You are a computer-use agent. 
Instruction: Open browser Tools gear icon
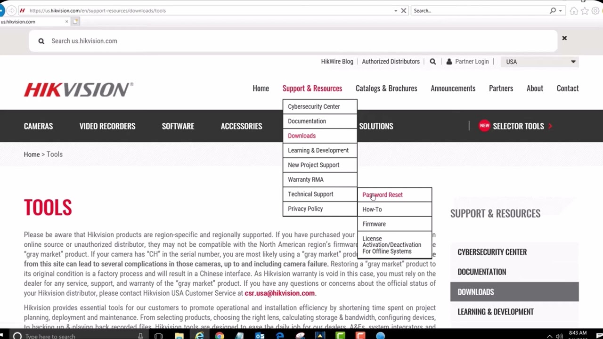595,11
